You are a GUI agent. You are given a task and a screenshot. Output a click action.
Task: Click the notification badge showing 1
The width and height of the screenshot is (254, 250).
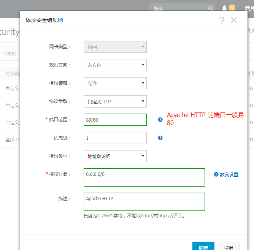232,8
